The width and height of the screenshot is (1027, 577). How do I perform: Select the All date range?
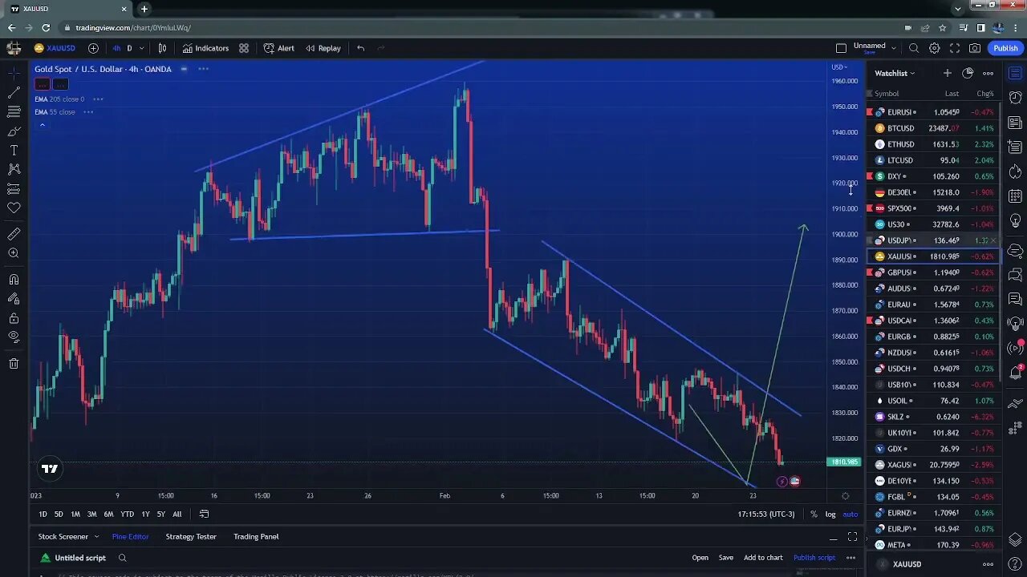pos(177,514)
